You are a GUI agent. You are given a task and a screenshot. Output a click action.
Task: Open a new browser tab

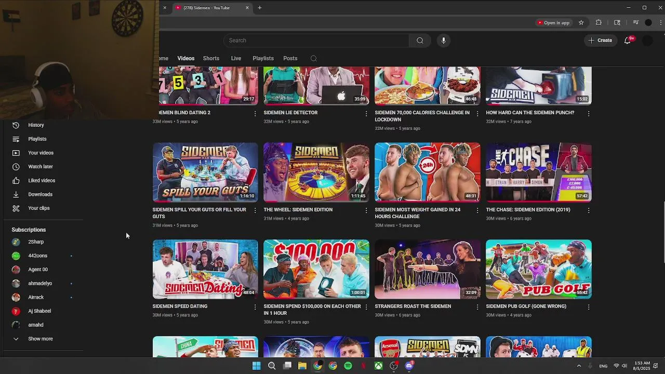[260, 8]
